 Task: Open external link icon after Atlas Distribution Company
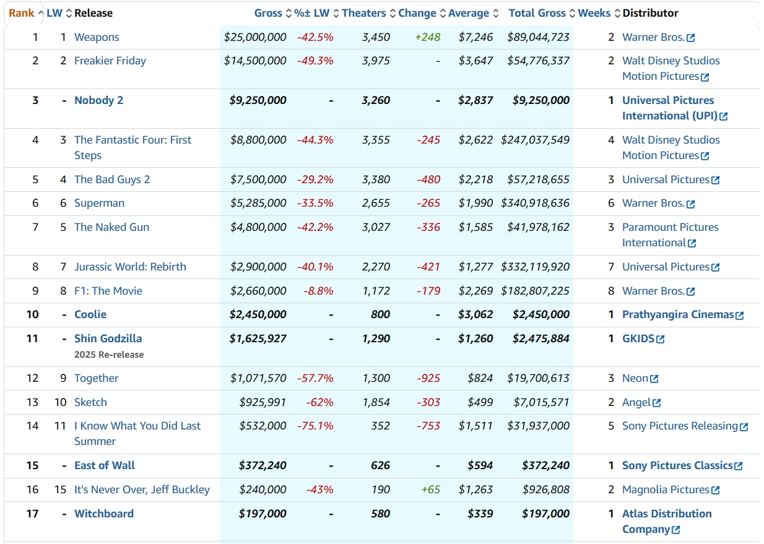pyautogui.click(x=676, y=530)
